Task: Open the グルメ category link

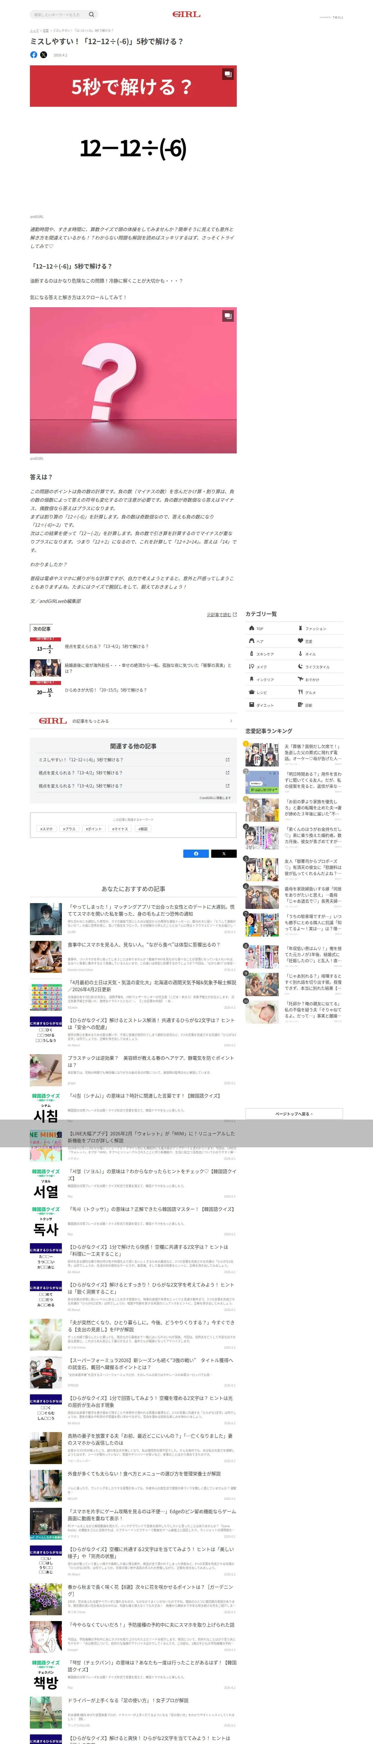Action: click(x=311, y=693)
